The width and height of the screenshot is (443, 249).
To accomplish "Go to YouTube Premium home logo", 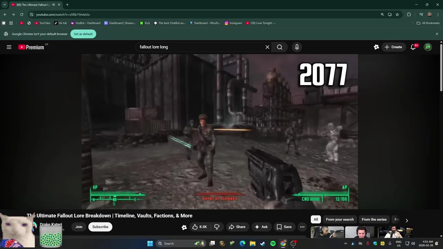I will [x=31, y=47].
